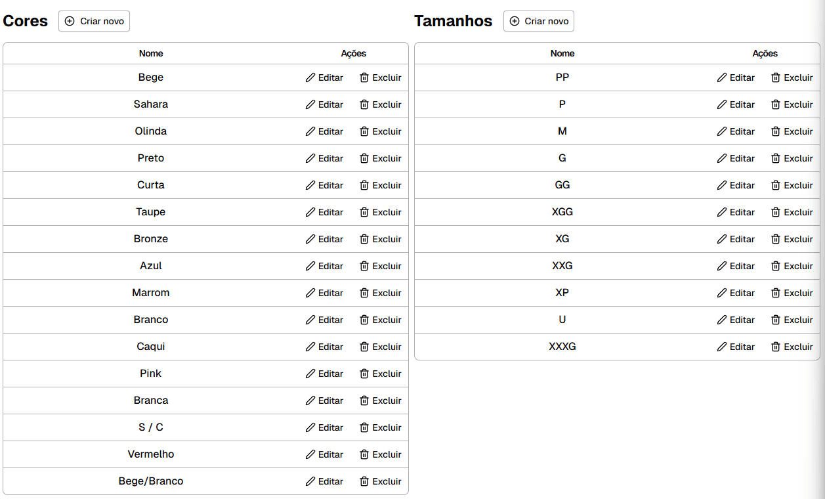Click the trash icon for the Sahara color
This screenshot has width=825, height=499.
click(364, 104)
